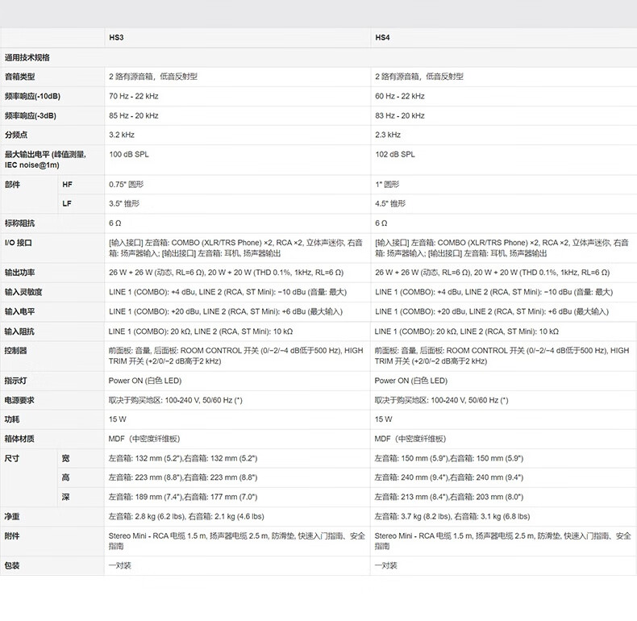Click the 标称阻抗 row label
The image size is (637, 621).
pyautogui.click(x=19, y=223)
